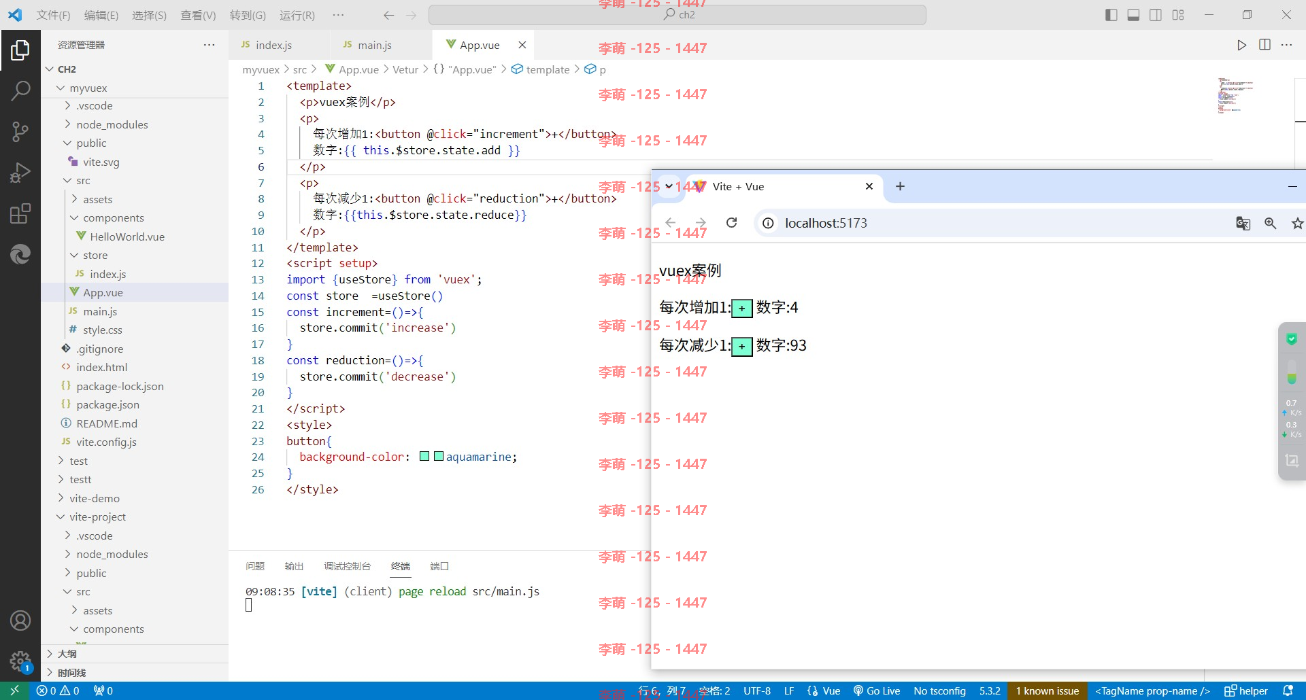Toggle the bottom panel layout icon

[x=1133, y=15]
